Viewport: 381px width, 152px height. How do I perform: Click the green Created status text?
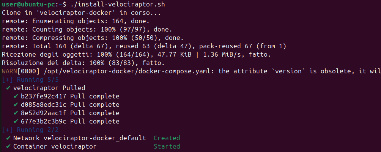pos(167,138)
